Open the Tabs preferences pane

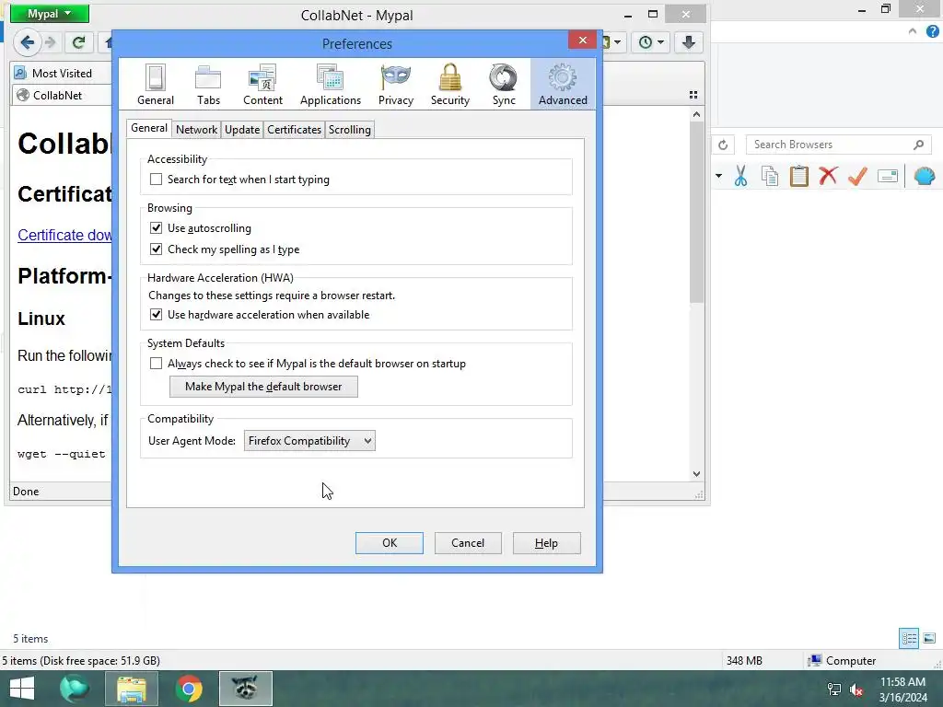(208, 85)
